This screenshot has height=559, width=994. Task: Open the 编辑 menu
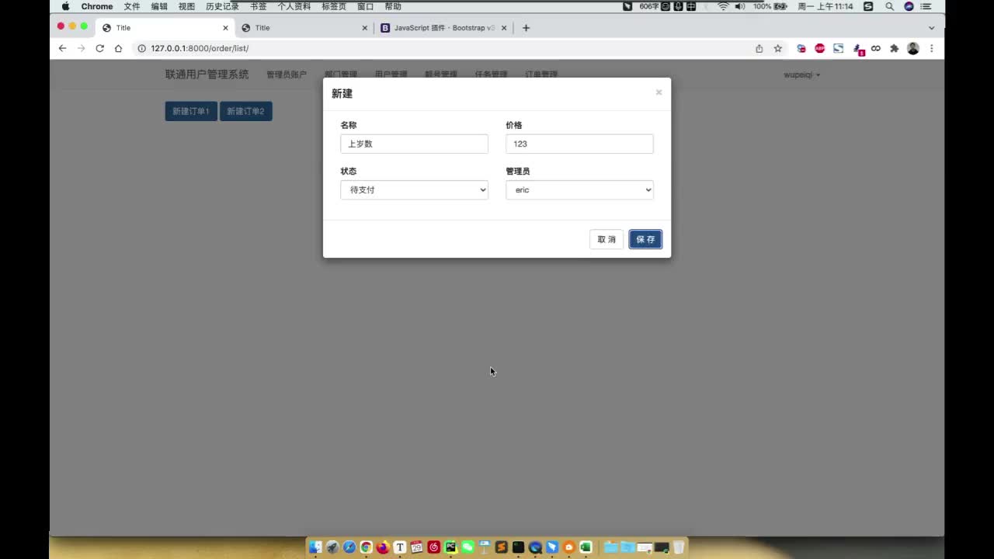click(159, 6)
